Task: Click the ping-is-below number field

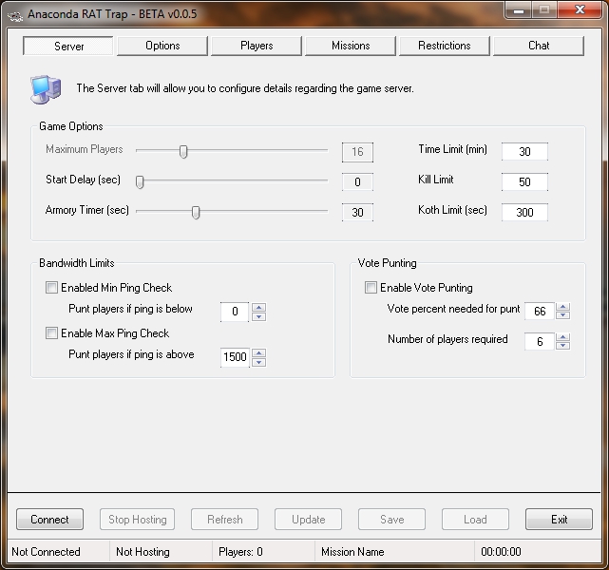Action: click(235, 312)
